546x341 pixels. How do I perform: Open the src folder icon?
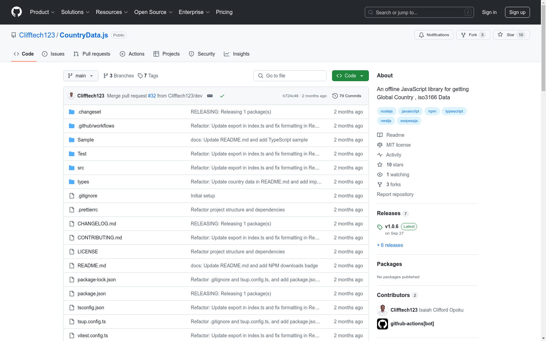pos(72,168)
